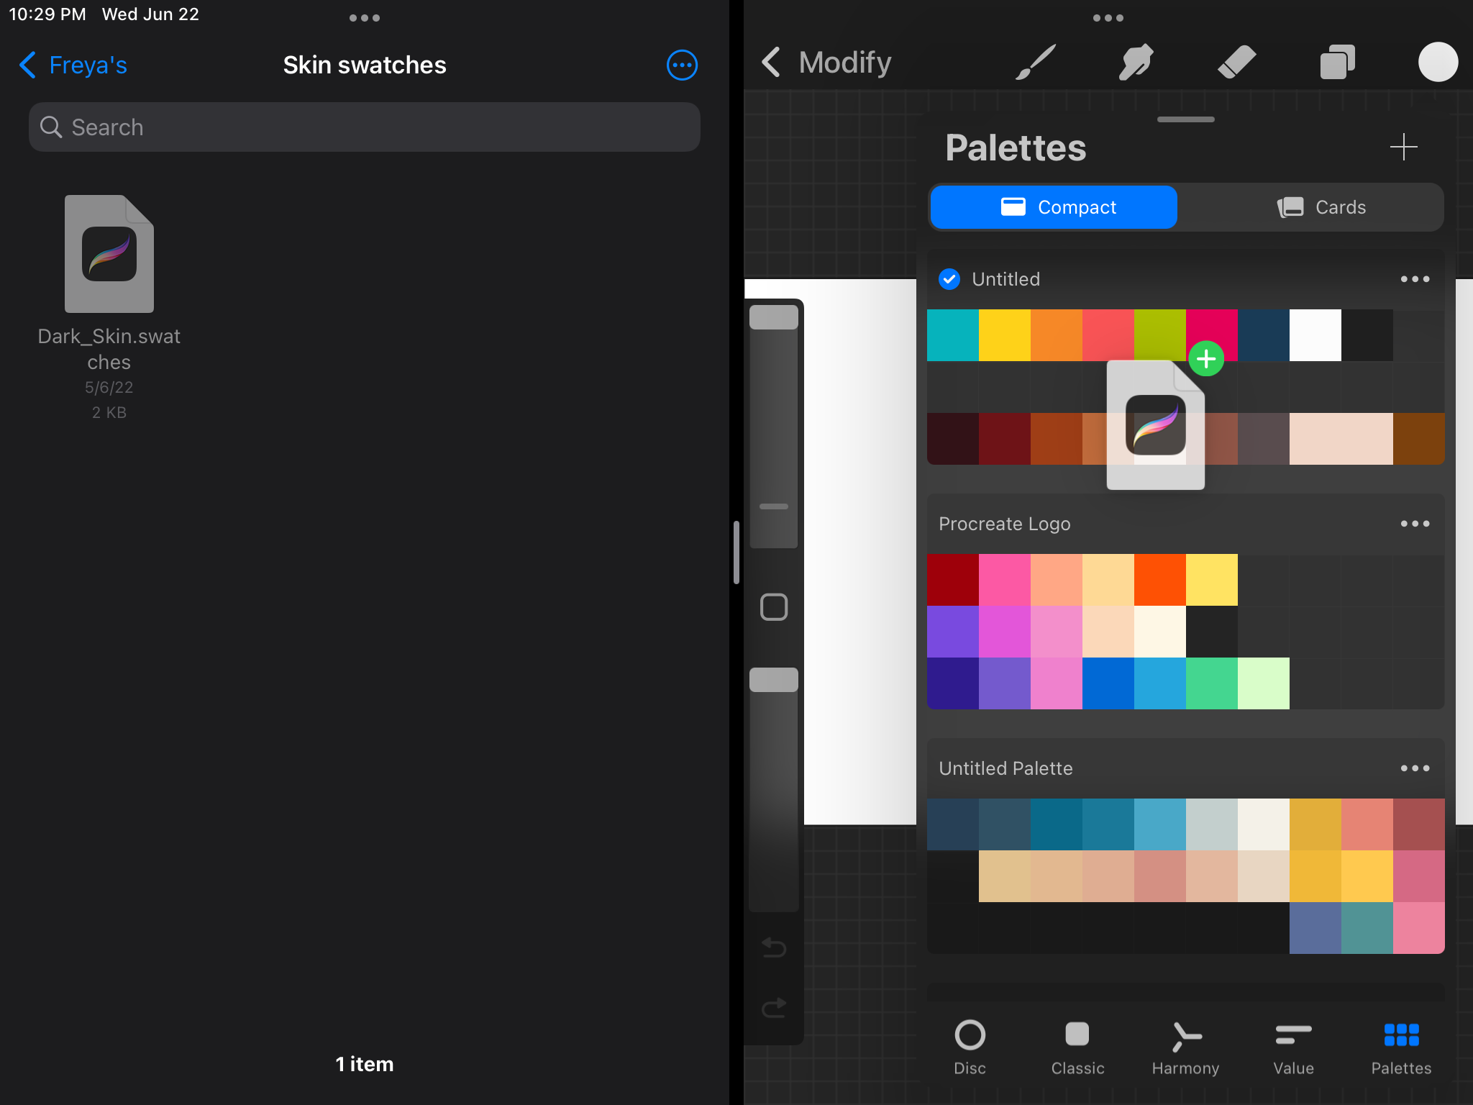Select the Brush tool in Procreate

coord(1036,62)
